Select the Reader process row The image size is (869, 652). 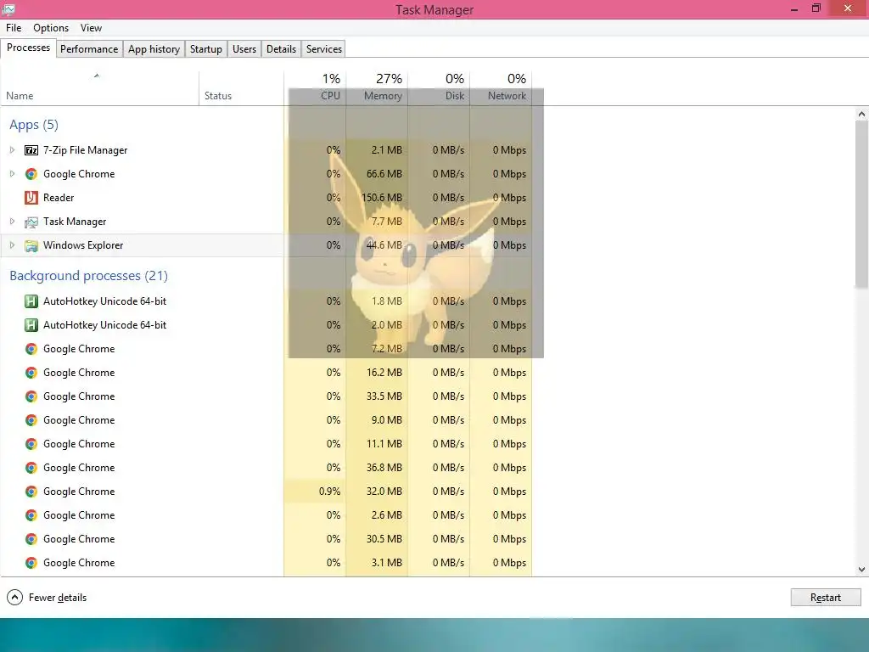pyautogui.click(x=266, y=198)
